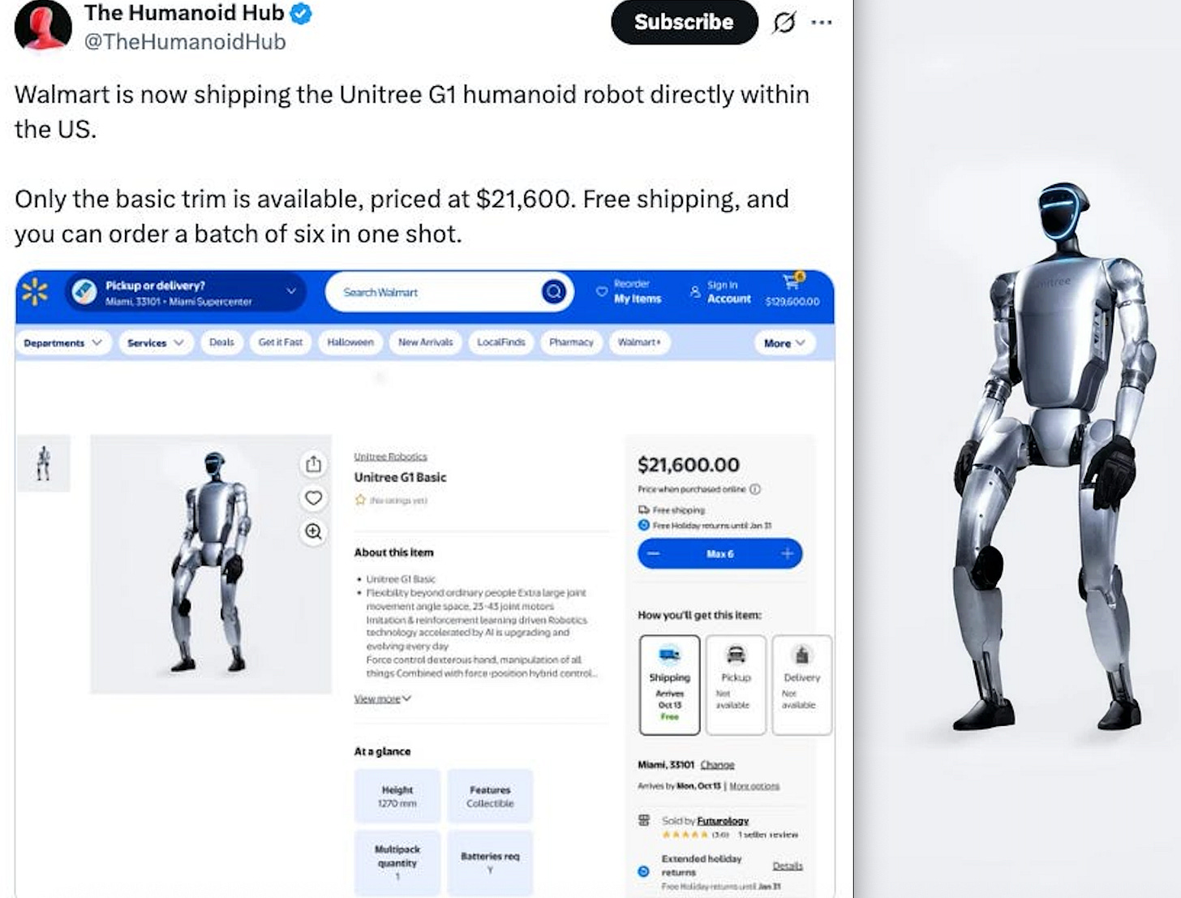
Task: Expand the Departments dropdown
Action: tap(62, 343)
